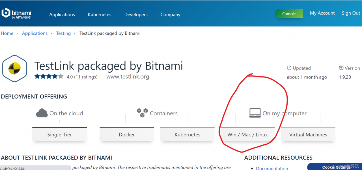Select the Kubernetes deployment button

[188, 134]
